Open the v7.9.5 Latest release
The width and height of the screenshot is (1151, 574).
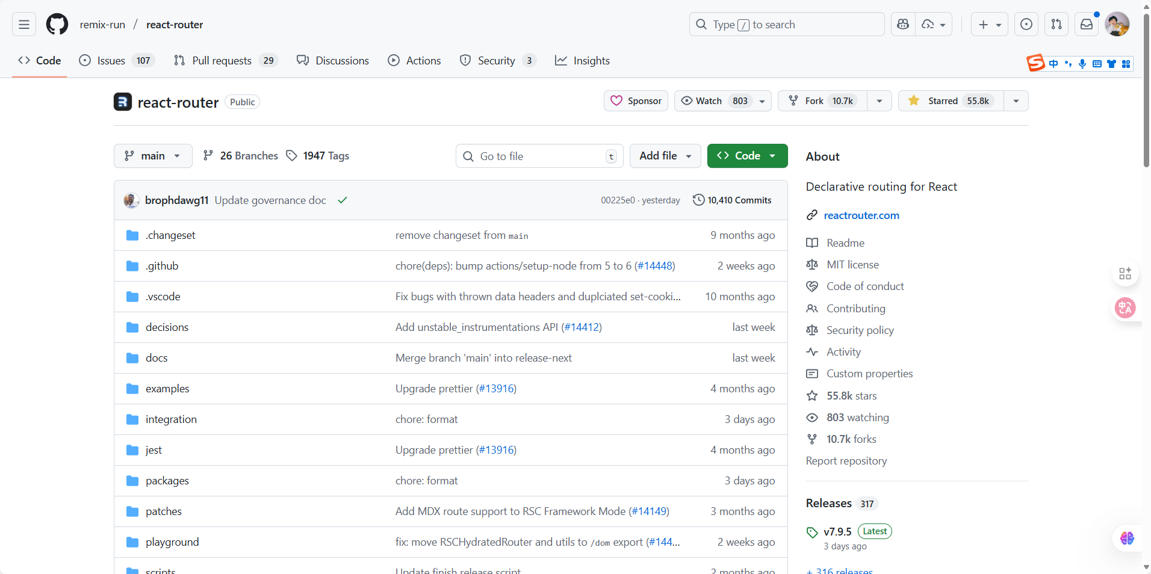coord(849,532)
